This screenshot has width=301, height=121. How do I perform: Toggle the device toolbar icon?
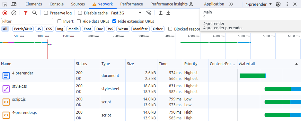point(14,4)
